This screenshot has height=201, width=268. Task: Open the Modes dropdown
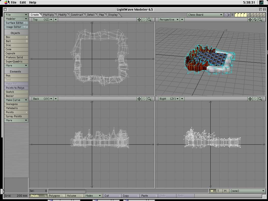(x=93, y=196)
